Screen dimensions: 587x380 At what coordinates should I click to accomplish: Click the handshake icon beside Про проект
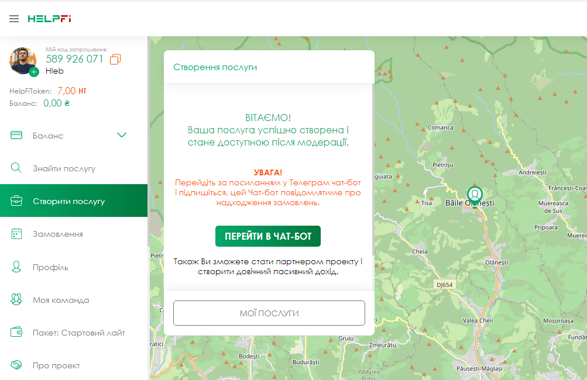tap(16, 365)
